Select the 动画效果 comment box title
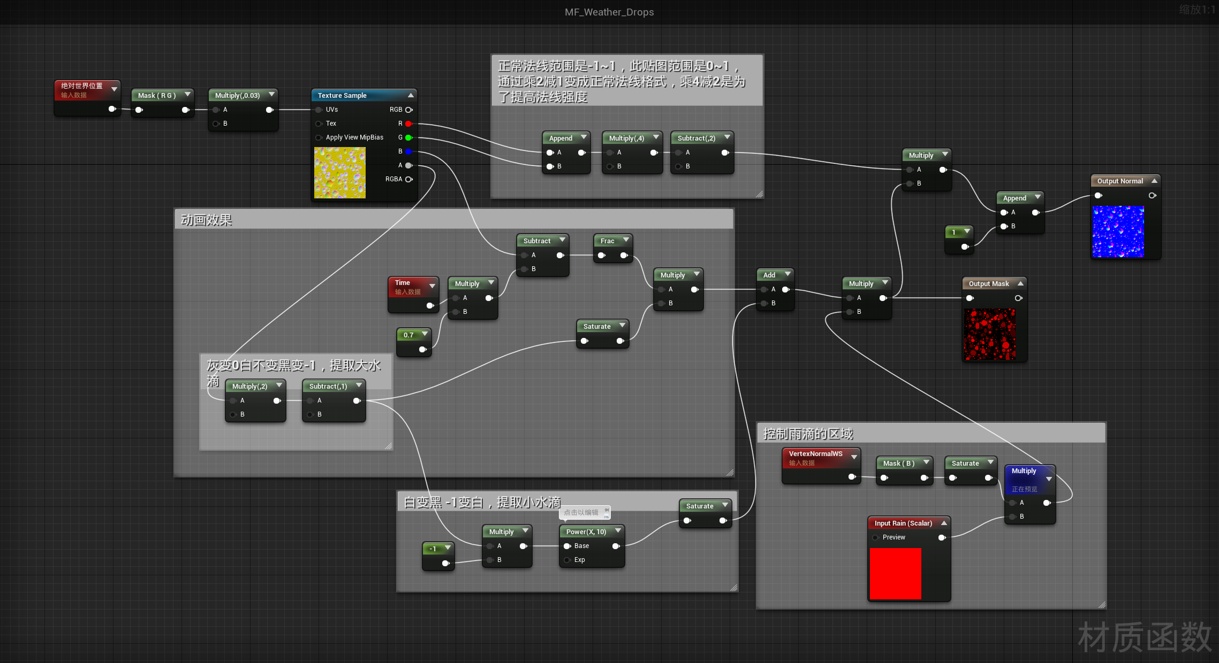1219x663 pixels. point(207,220)
